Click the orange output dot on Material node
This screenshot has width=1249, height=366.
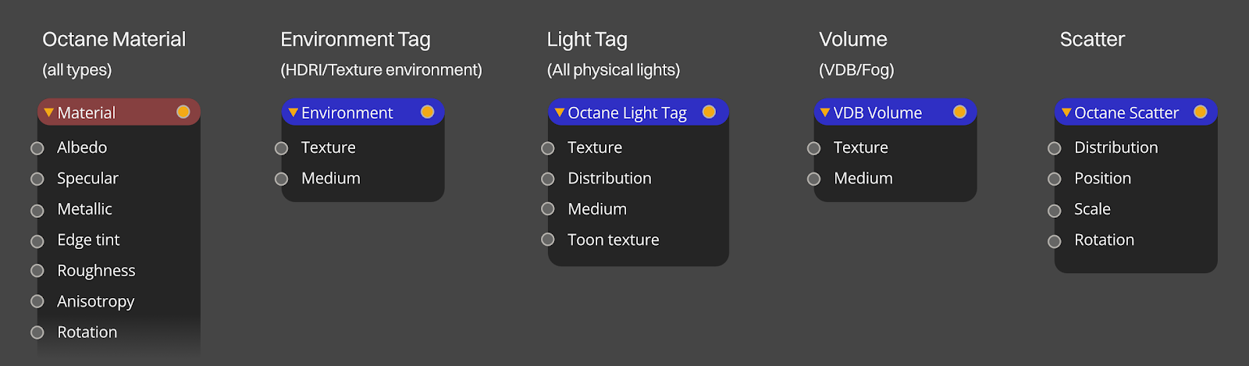click(x=183, y=112)
